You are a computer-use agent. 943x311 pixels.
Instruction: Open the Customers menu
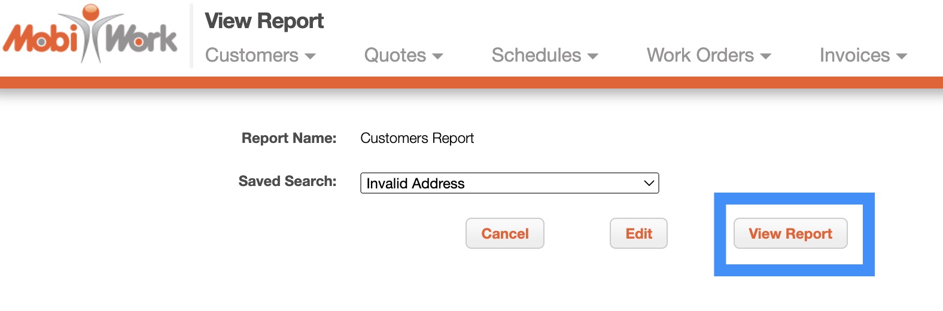(252, 56)
